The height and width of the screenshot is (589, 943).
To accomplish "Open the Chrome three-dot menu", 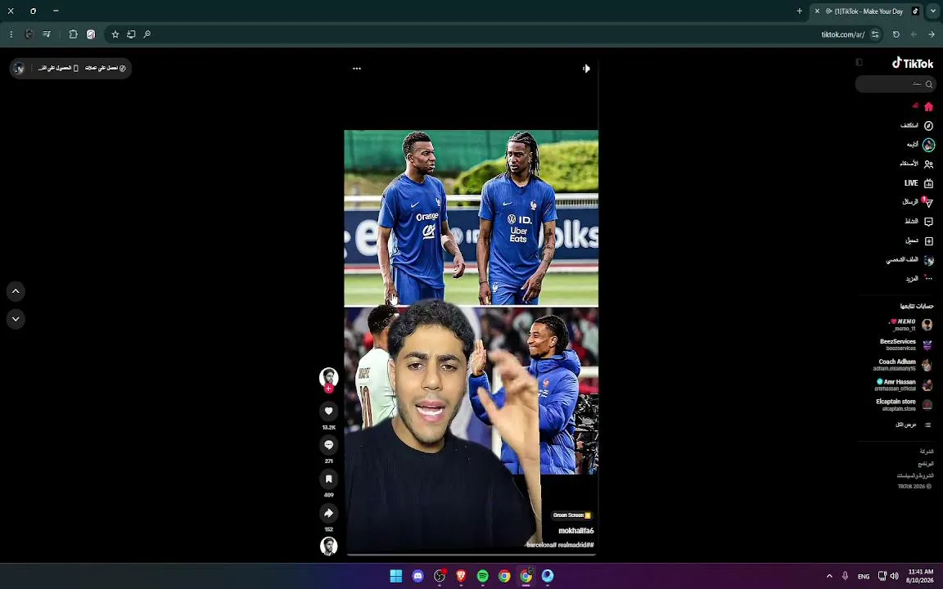I will pyautogui.click(x=11, y=34).
